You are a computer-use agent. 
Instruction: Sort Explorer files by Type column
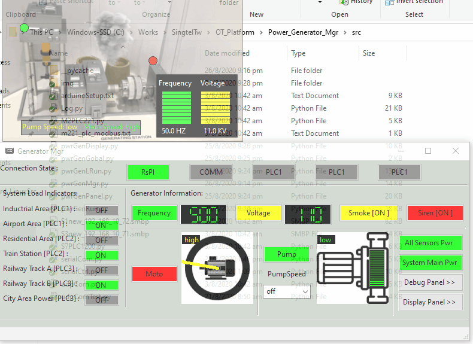(x=323, y=53)
